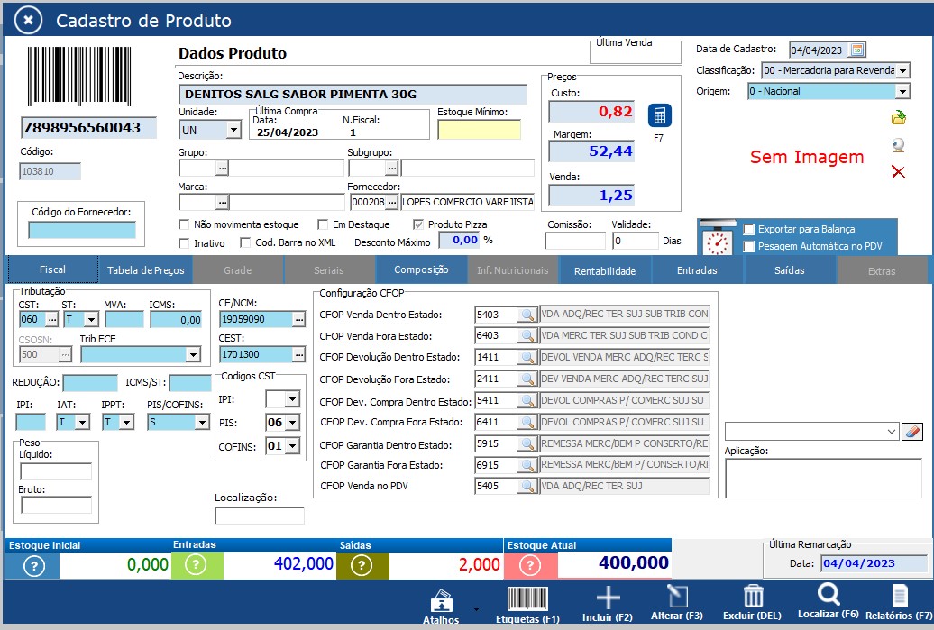Open the Rentabilidade tab
This screenshot has width=934, height=630.
(604, 270)
